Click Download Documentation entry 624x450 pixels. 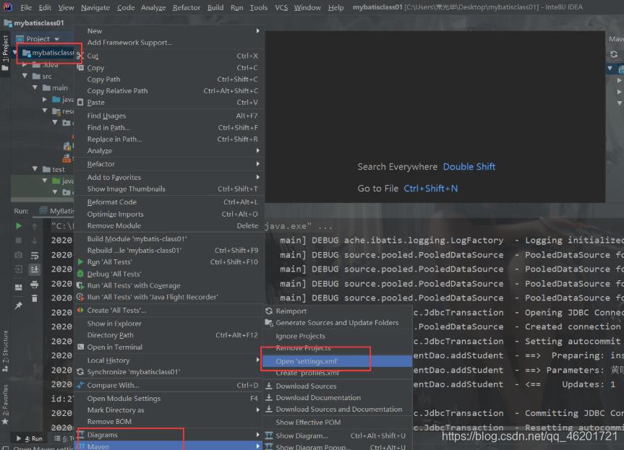coord(337,398)
